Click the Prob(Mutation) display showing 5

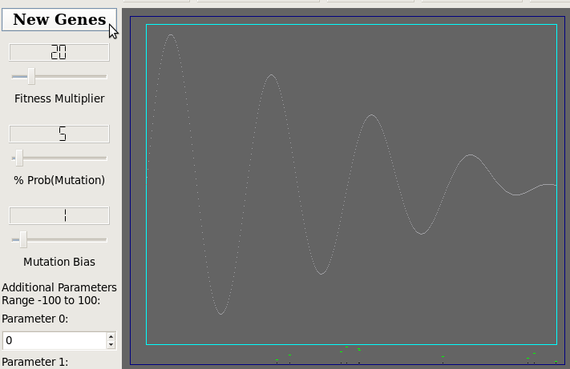tap(59, 134)
